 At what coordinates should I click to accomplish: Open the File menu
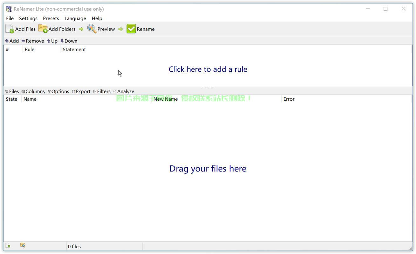point(10,18)
